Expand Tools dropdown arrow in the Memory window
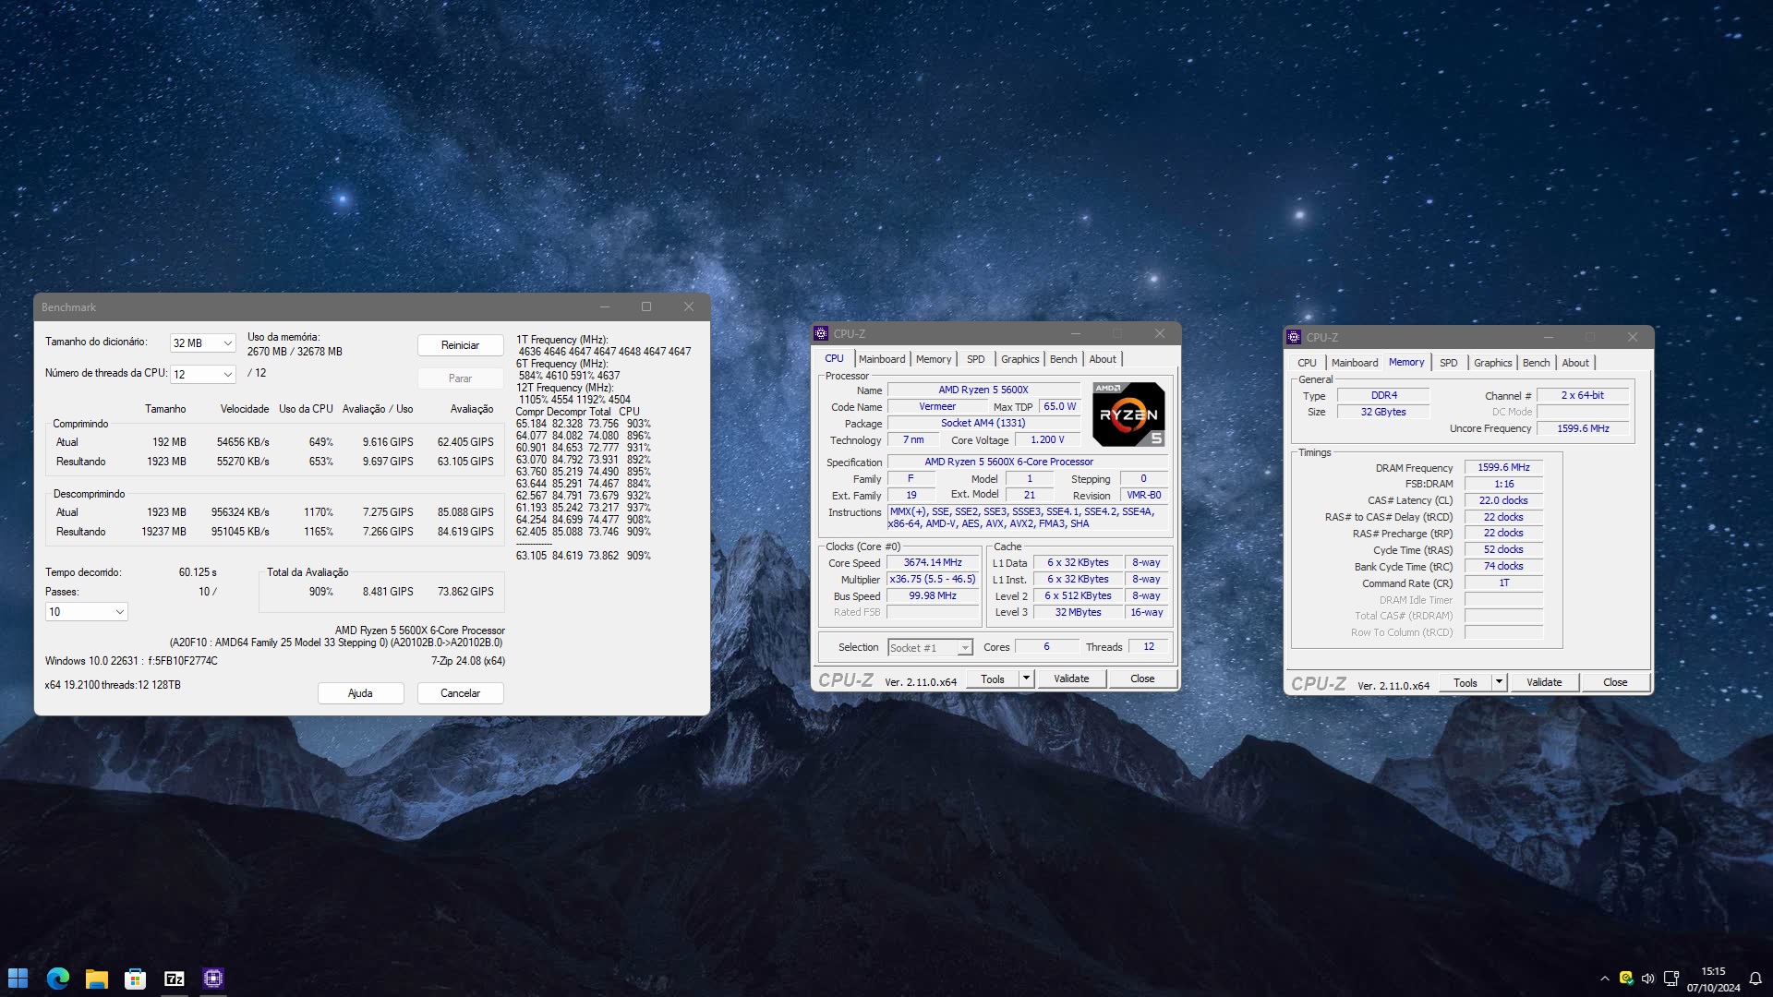Viewport: 1773px width, 997px height. [1499, 682]
